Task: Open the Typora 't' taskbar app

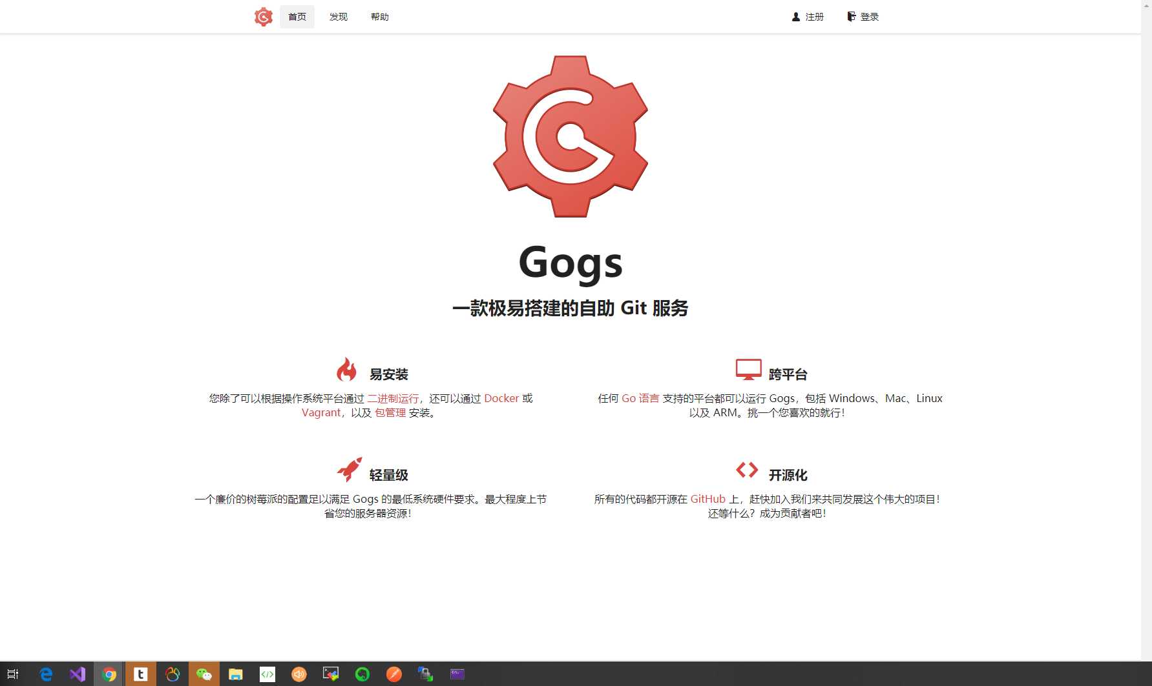Action: click(x=140, y=674)
